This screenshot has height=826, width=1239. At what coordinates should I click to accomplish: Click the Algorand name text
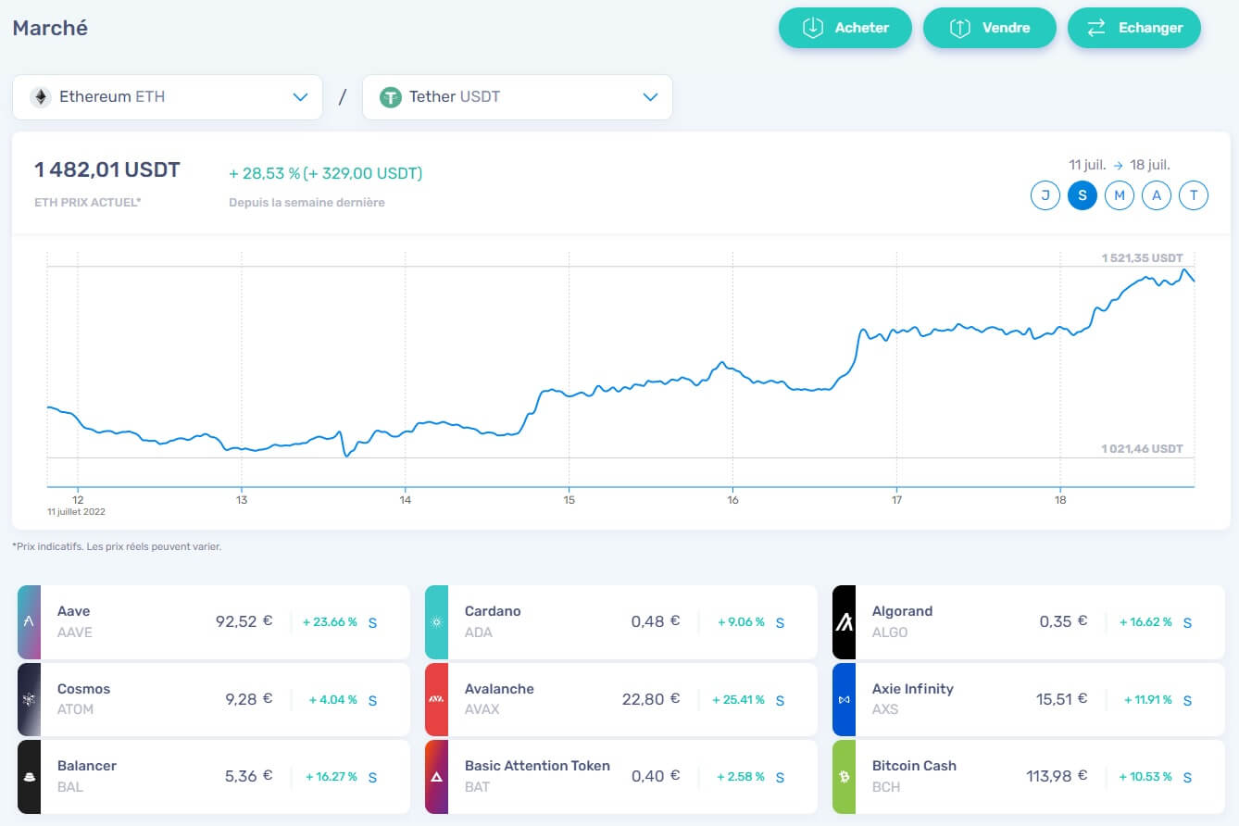[902, 611]
